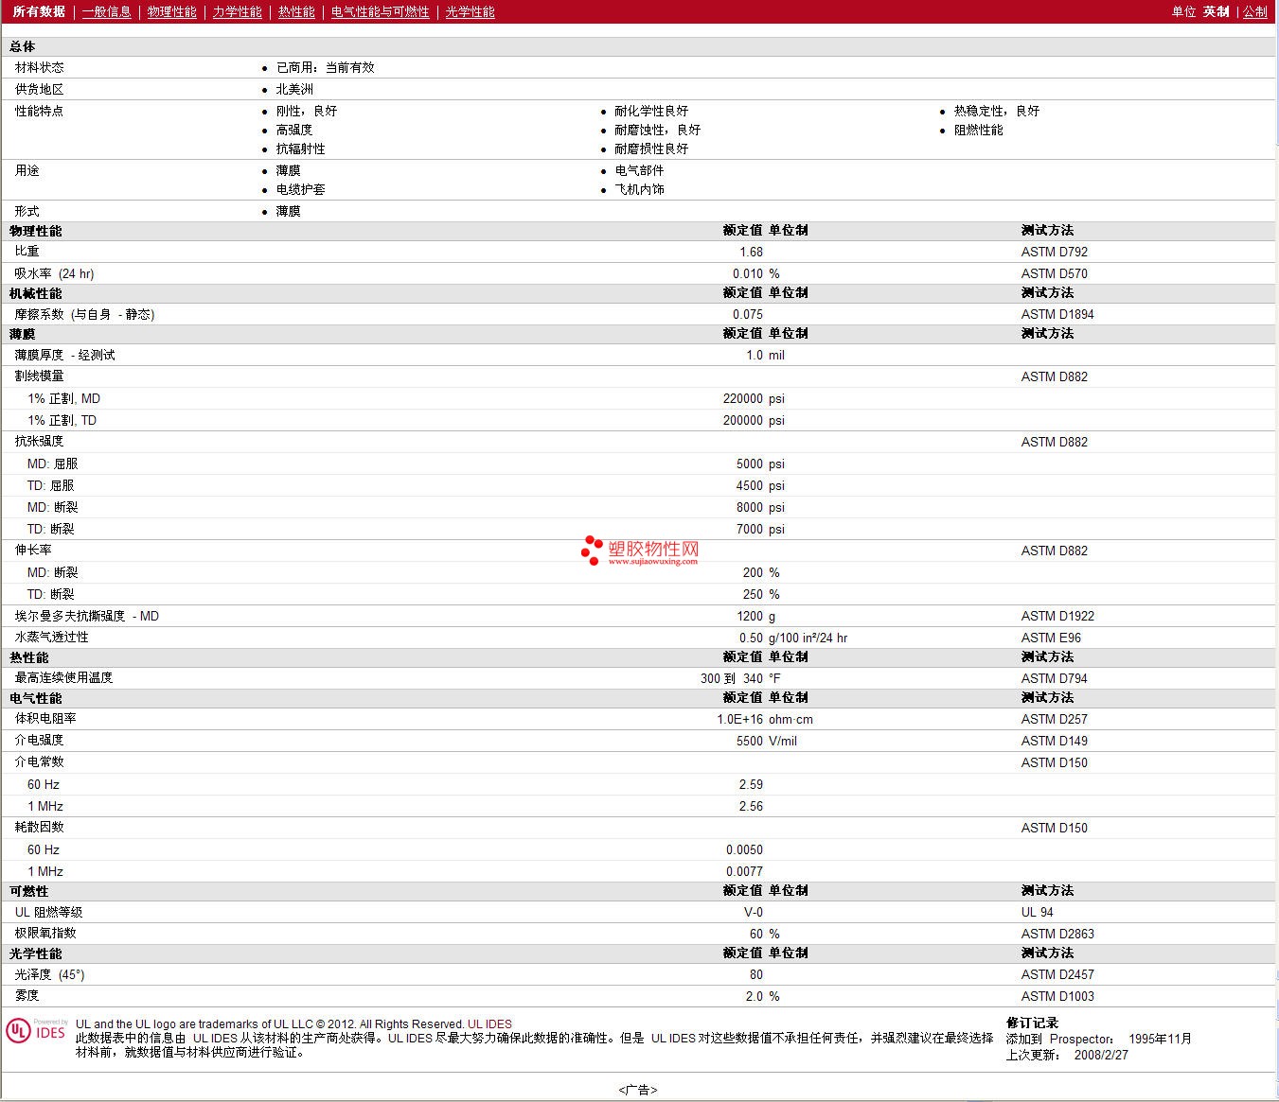Follow the red UL IDES footer link

click(489, 1024)
